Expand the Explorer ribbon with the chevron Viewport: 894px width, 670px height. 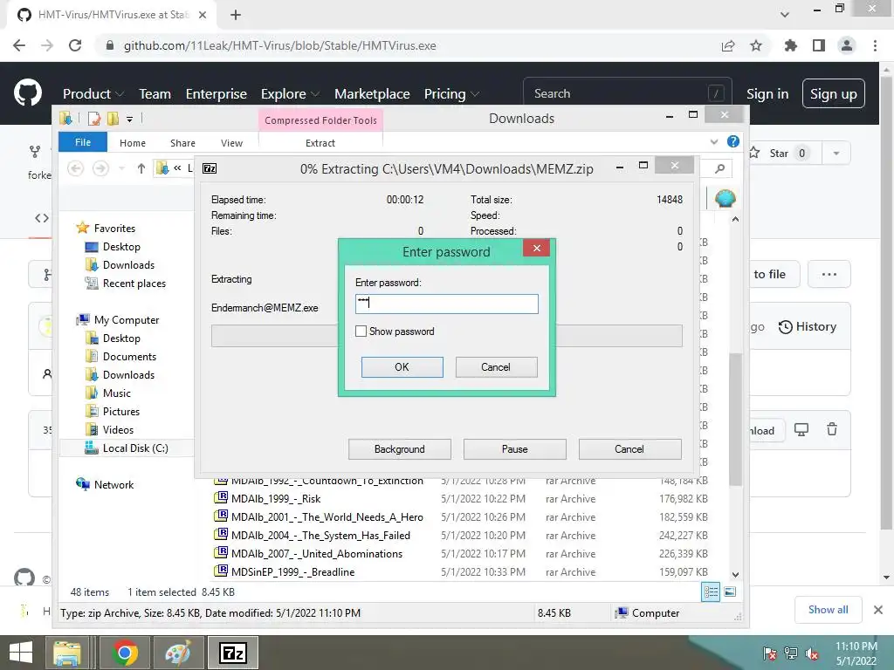(714, 142)
